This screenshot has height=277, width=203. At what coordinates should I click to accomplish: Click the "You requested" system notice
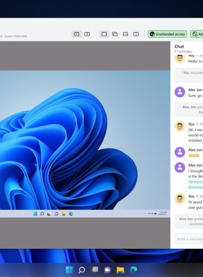(x=189, y=75)
